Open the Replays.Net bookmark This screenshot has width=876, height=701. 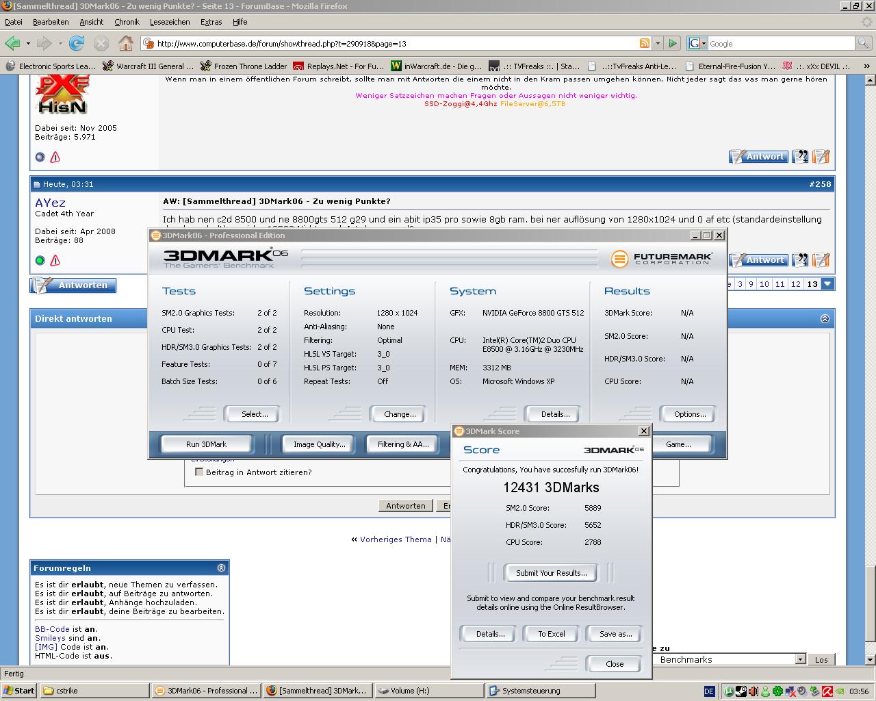pos(338,66)
